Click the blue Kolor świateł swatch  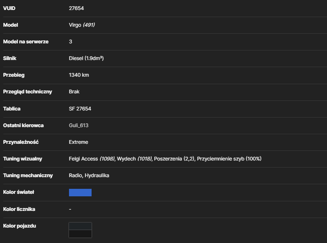80,193
